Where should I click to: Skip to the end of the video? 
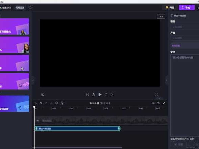coord(112,95)
